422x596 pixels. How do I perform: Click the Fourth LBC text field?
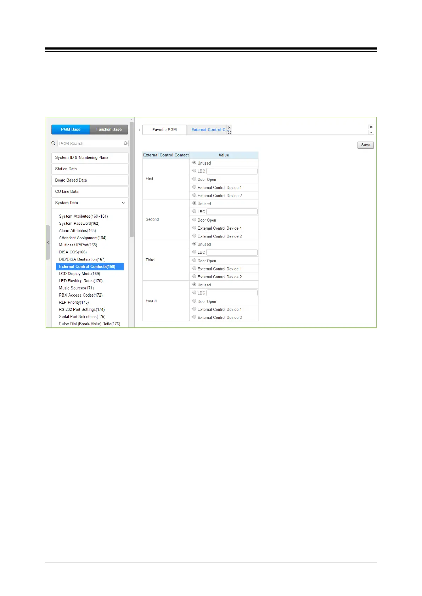click(232, 293)
